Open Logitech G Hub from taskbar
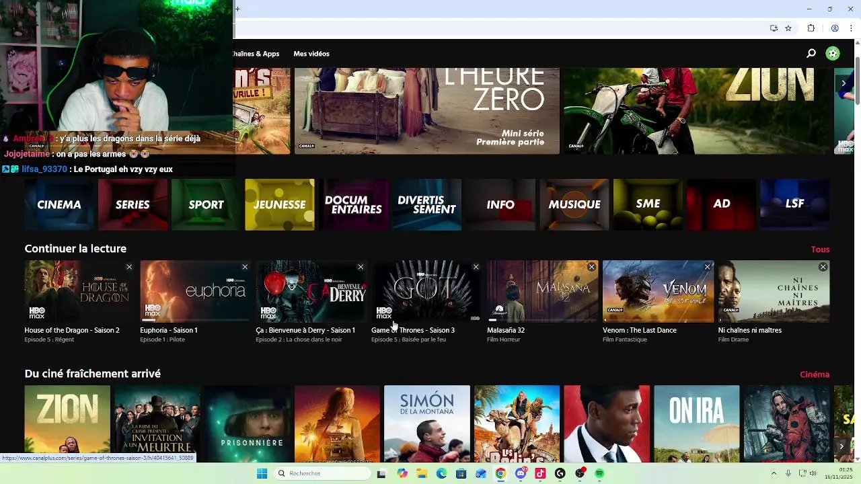The width and height of the screenshot is (861, 484). point(560,473)
